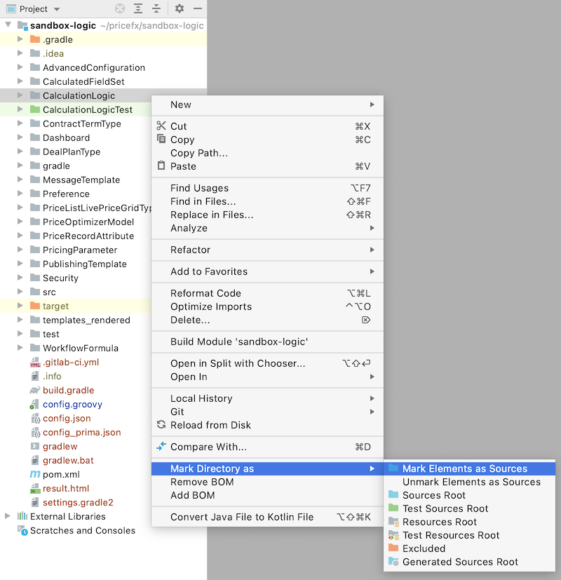Screen dimensions: 561x580
Task: Click the Expand All icon in Project toolbar
Action: pos(138,9)
